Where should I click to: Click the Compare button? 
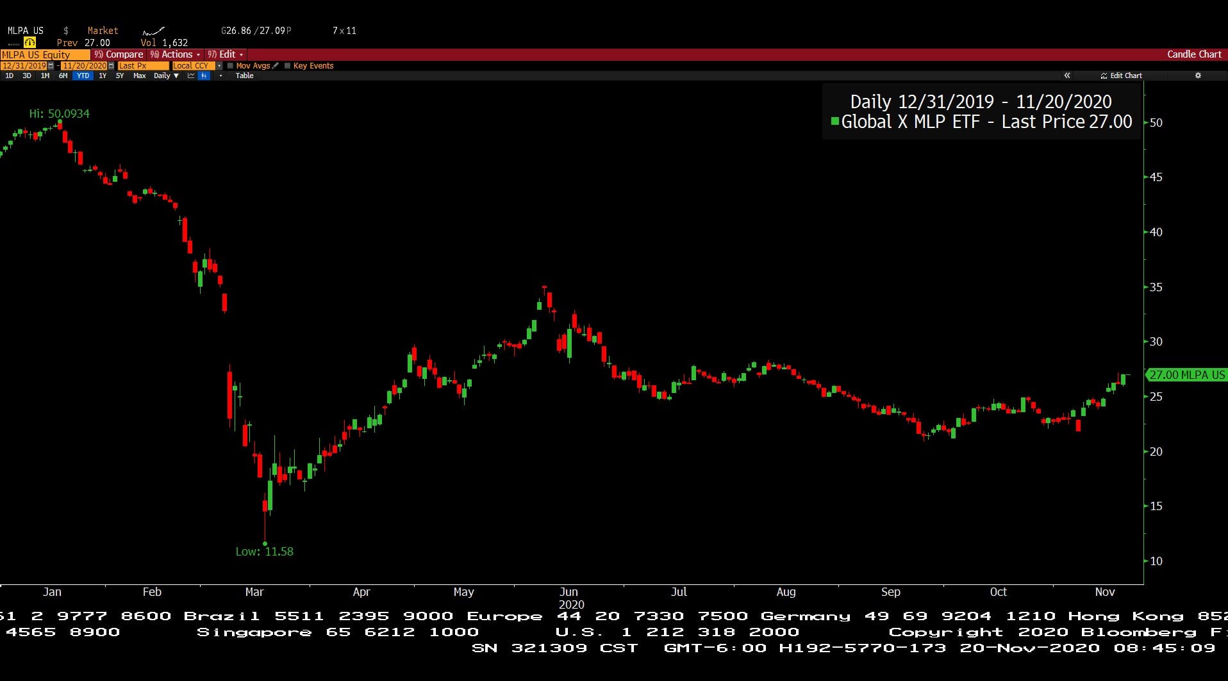coord(118,54)
